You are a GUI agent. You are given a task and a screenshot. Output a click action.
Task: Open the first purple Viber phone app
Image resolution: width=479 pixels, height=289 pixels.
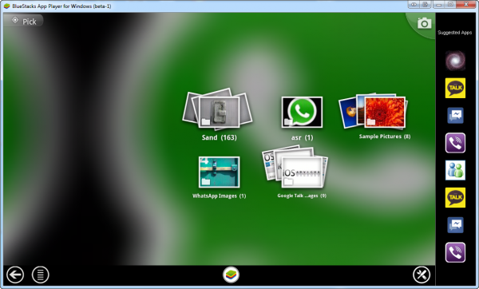pyautogui.click(x=455, y=143)
